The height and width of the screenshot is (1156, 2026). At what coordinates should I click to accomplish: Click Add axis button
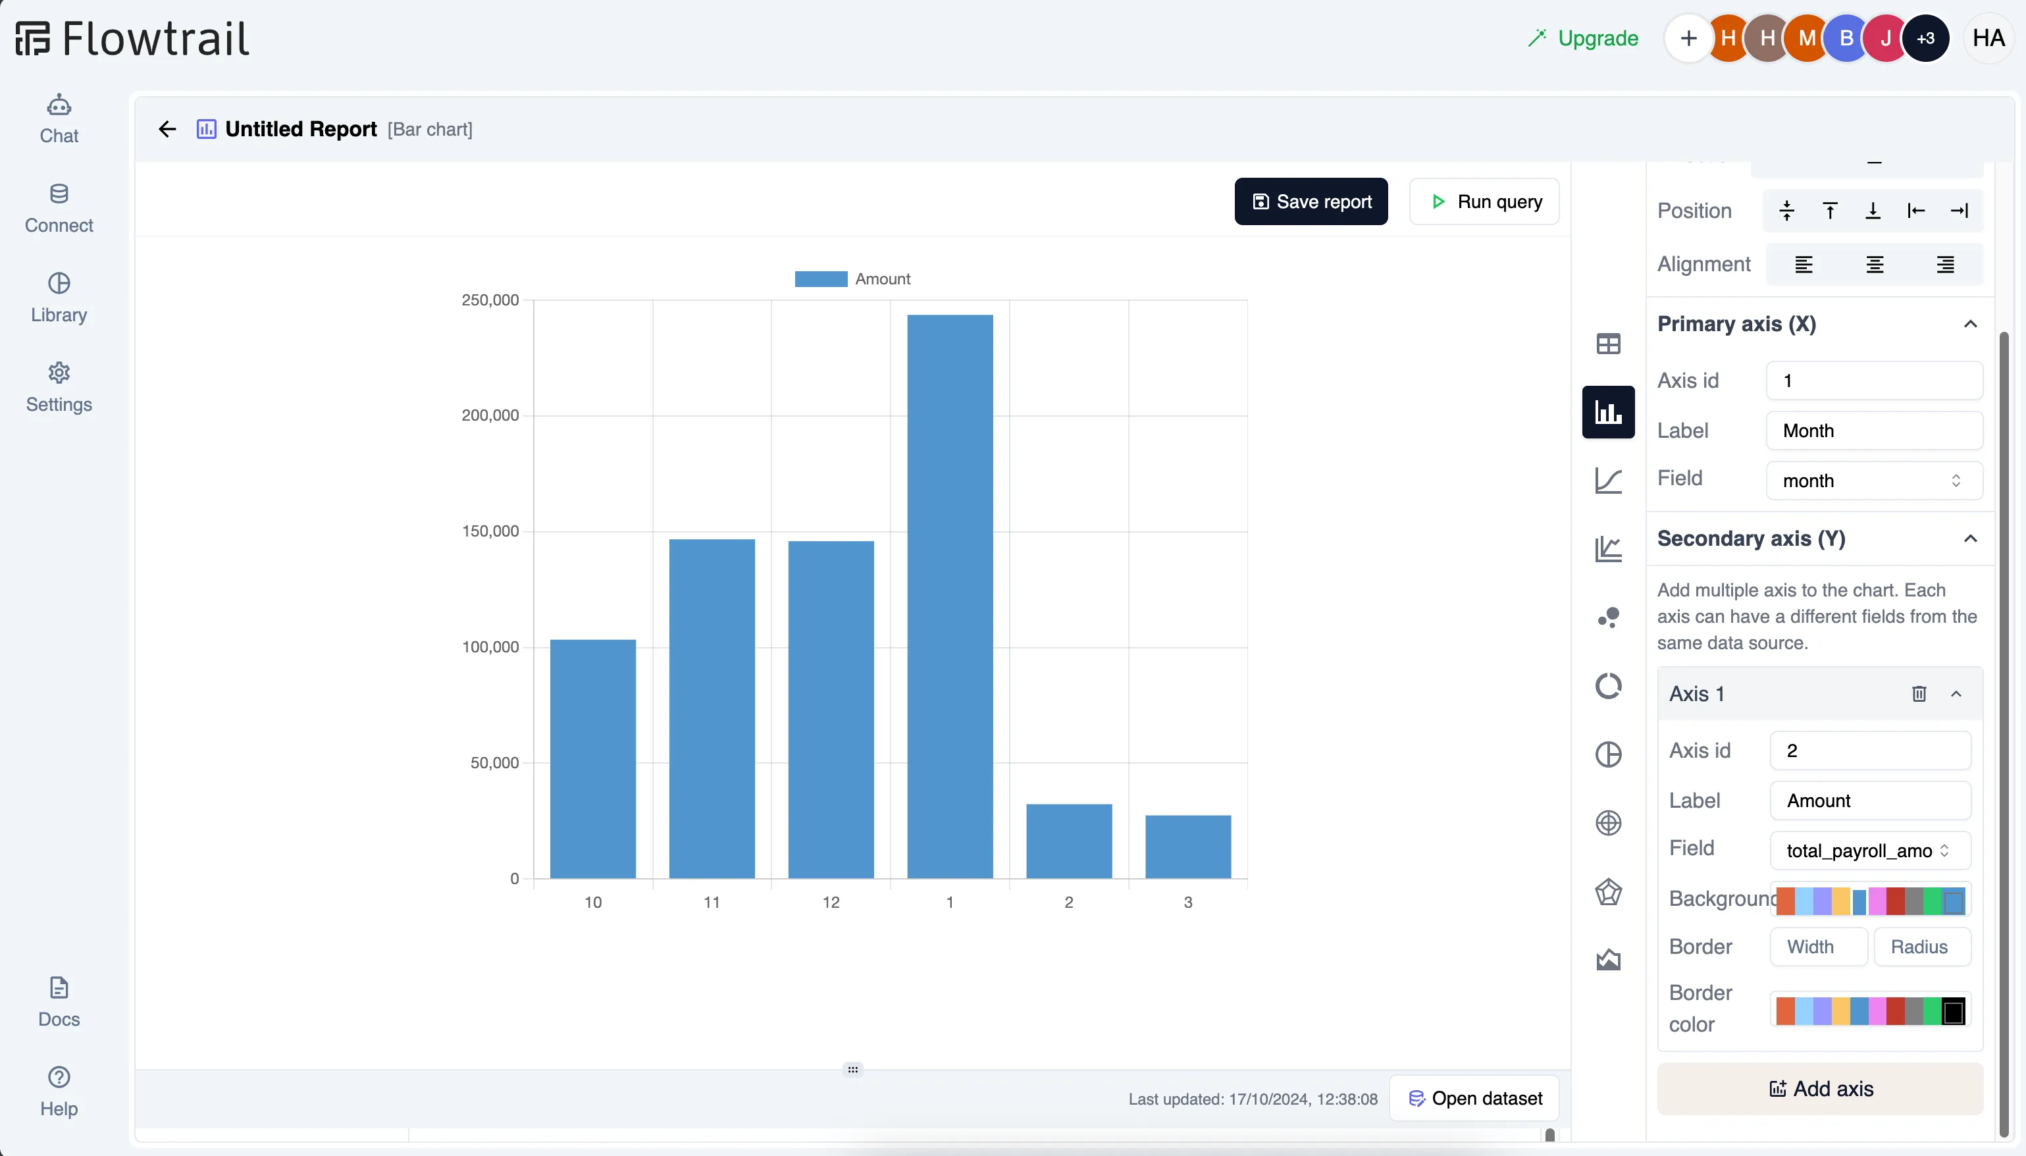(x=1820, y=1088)
